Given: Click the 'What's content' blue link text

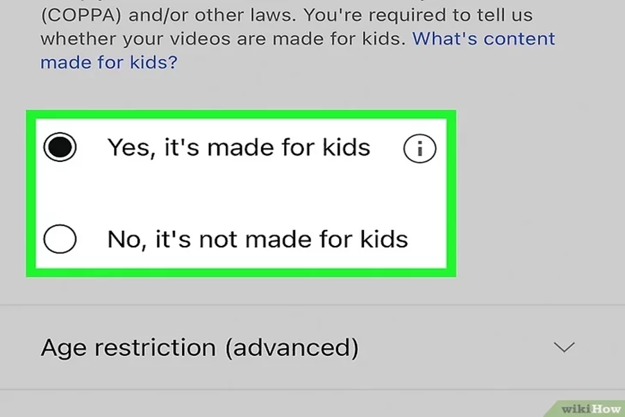Looking at the screenshot, I should 483,39.
